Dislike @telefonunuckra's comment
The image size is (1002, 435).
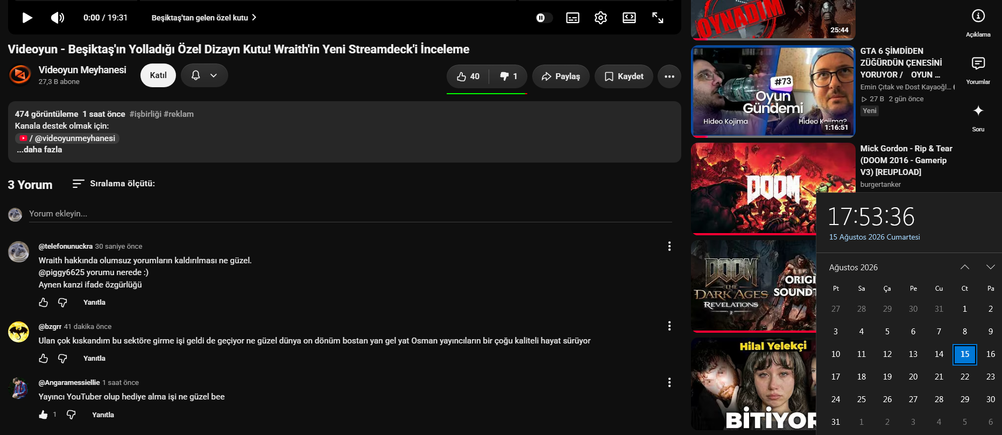[x=62, y=303]
